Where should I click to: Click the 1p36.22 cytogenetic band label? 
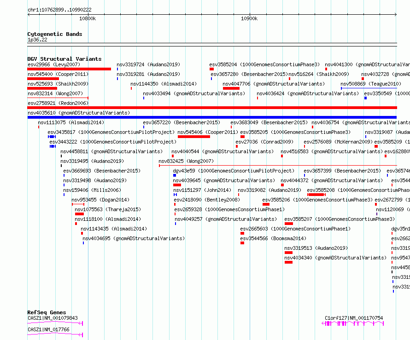37,40
